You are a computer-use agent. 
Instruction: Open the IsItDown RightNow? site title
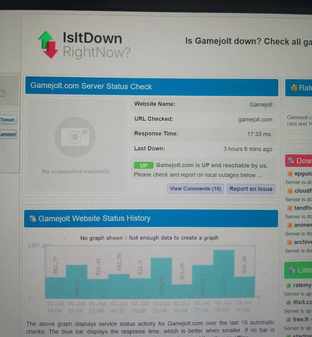[x=96, y=45]
